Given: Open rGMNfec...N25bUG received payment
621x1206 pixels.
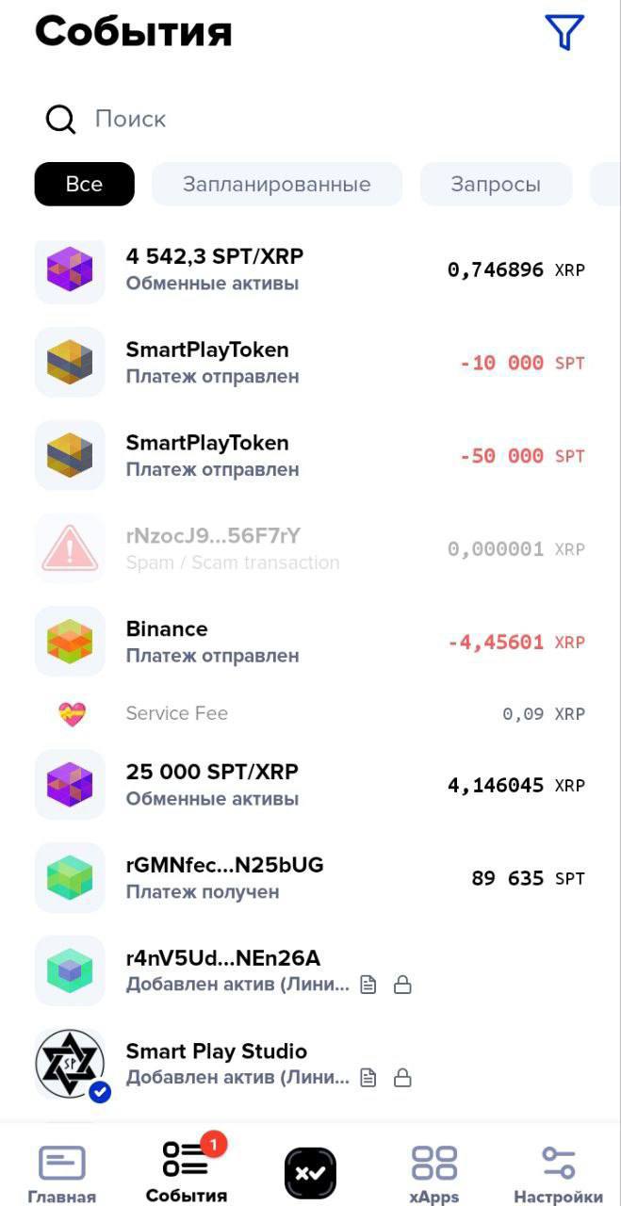Looking at the screenshot, I should tap(310, 878).
